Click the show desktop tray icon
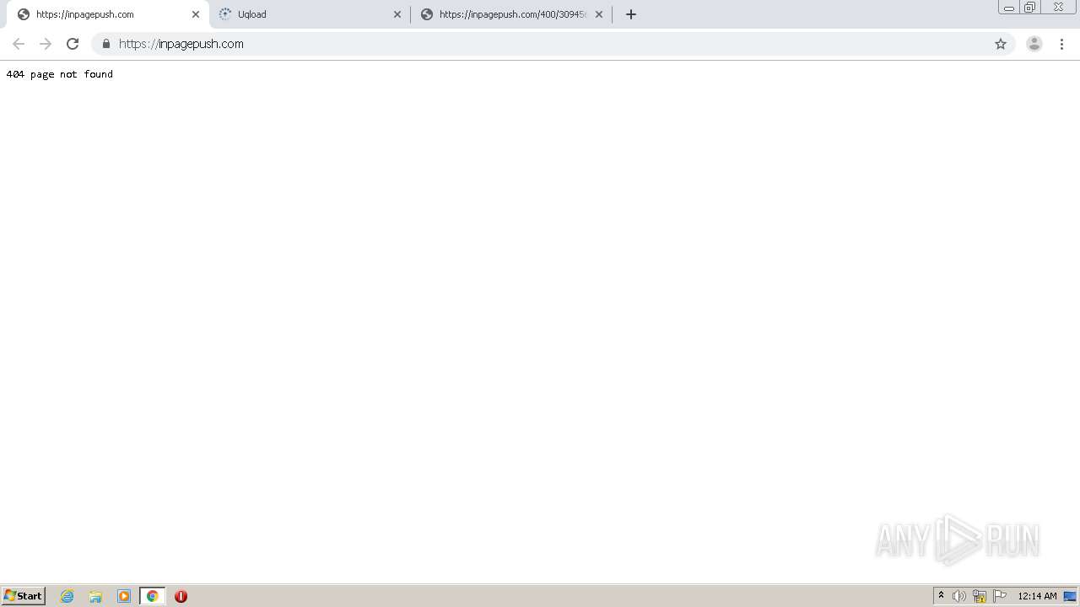This screenshot has height=607, width=1080. click(1070, 596)
